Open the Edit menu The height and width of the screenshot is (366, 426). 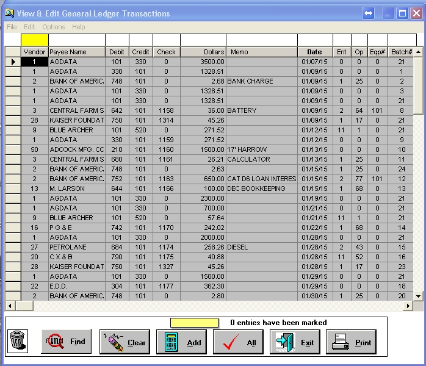29,27
